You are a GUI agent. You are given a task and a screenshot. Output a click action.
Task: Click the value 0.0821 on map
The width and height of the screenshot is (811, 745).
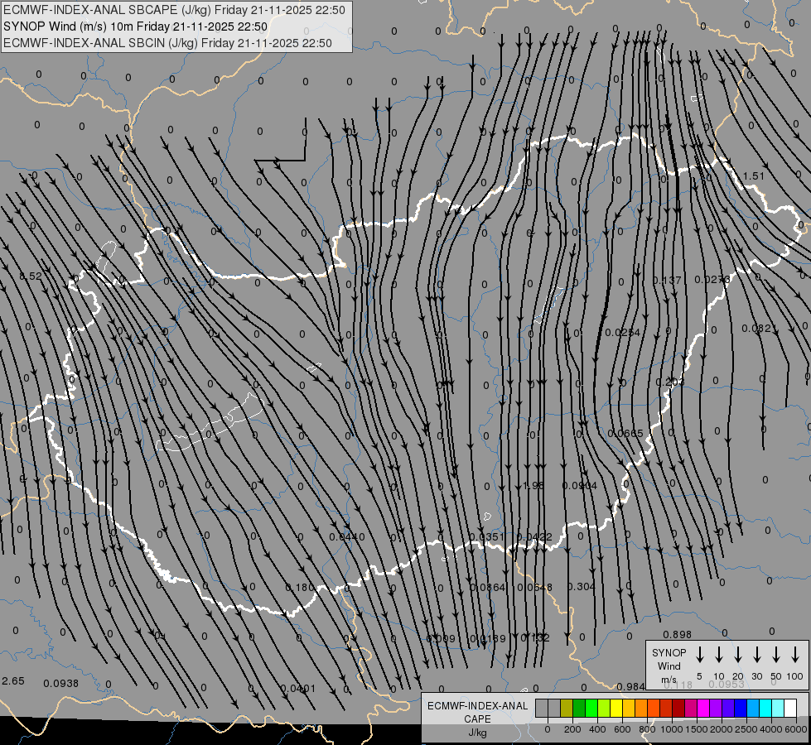[x=760, y=329]
